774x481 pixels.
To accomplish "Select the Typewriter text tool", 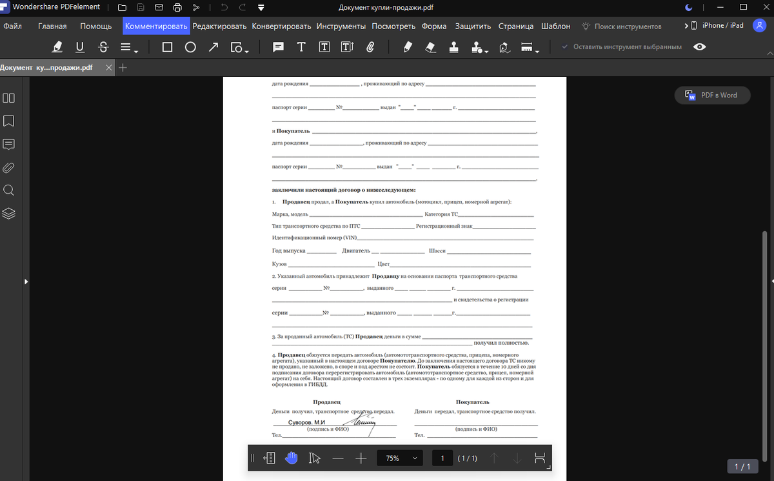I will pos(301,47).
